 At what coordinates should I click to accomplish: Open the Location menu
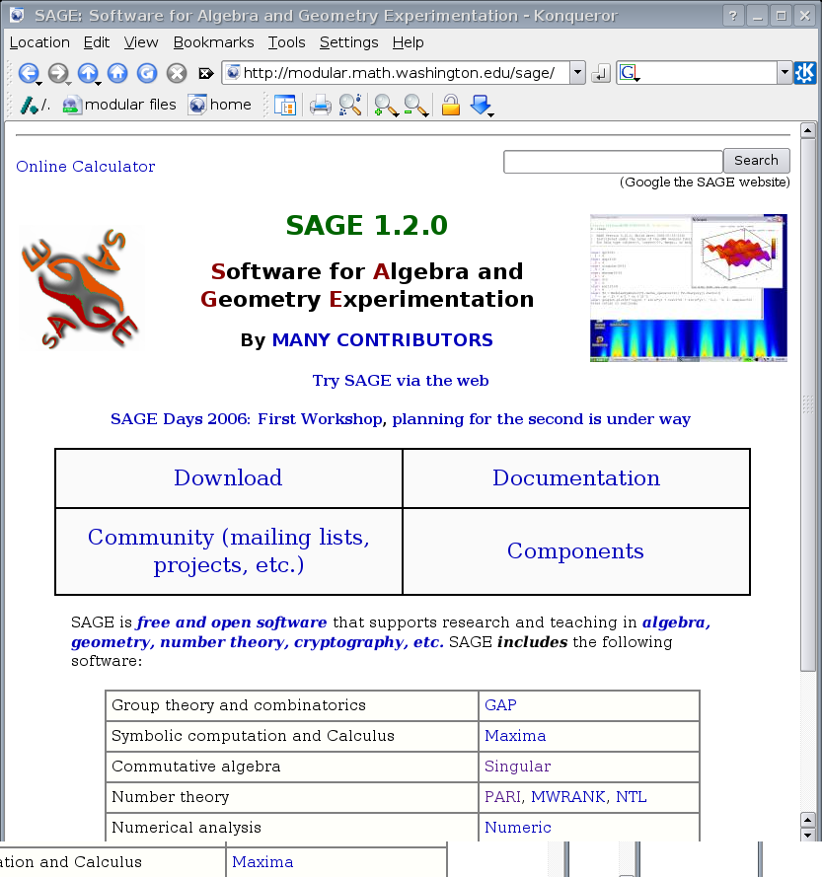(x=39, y=42)
